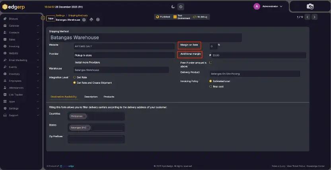Switch to dark mode moon icon
Image resolution: width=331 pixels, height=170 pixels.
[173, 6]
